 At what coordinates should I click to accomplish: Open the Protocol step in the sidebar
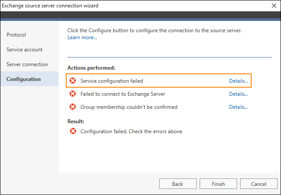pyautogui.click(x=16, y=35)
